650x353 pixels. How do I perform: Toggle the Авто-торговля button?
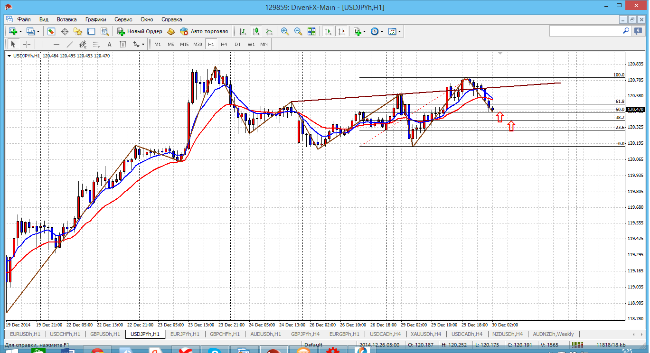point(204,31)
